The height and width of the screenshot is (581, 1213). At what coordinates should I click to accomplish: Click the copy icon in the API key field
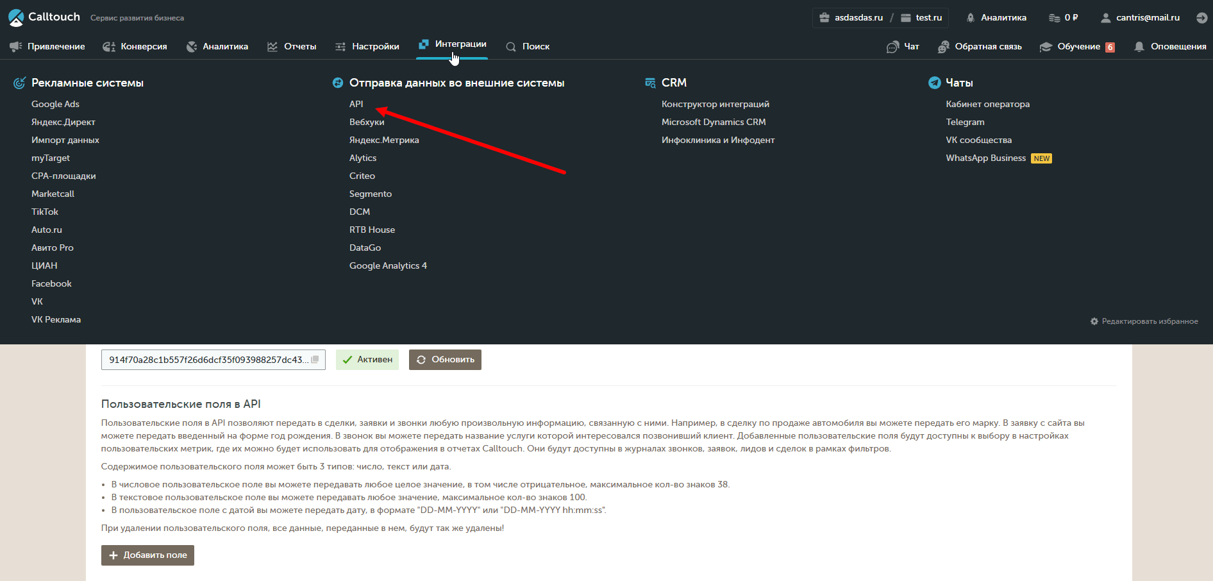315,360
